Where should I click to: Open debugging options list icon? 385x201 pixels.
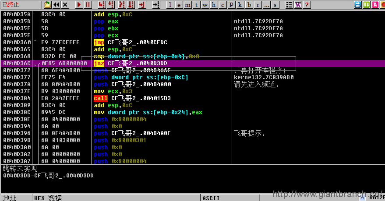289,5
